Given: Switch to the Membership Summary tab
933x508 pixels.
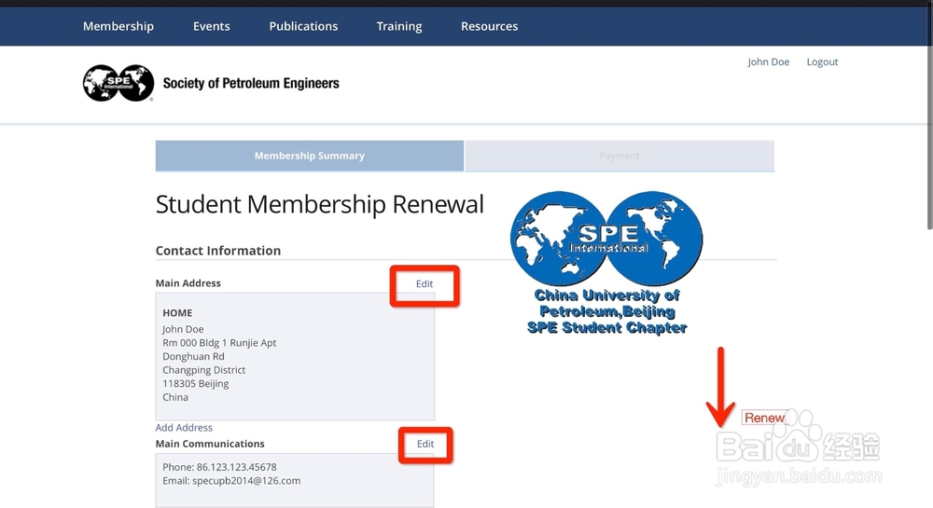Looking at the screenshot, I should [x=309, y=156].
